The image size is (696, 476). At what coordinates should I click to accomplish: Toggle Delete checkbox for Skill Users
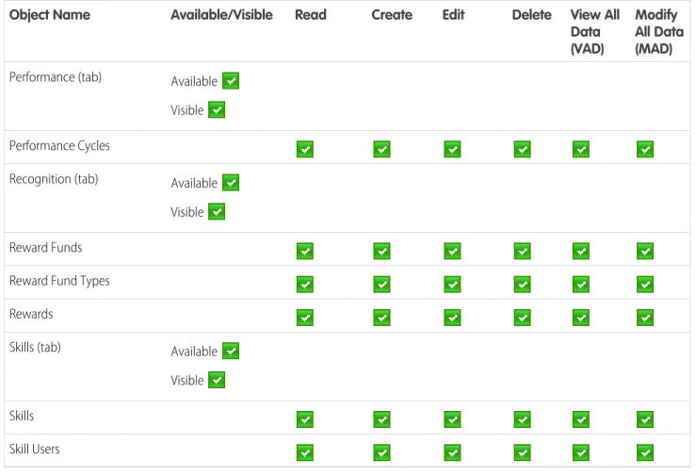(523, 452)
